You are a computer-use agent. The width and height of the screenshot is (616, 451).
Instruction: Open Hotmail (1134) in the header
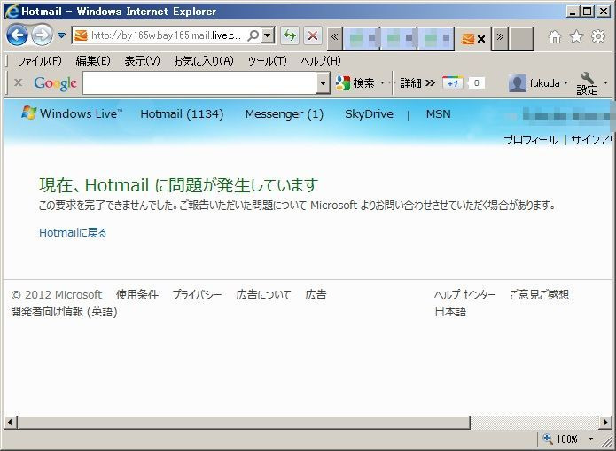(x=182, y=114)
